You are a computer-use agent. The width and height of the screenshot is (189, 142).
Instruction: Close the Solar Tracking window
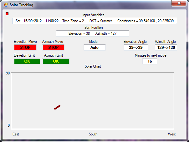tap(179, 3)
